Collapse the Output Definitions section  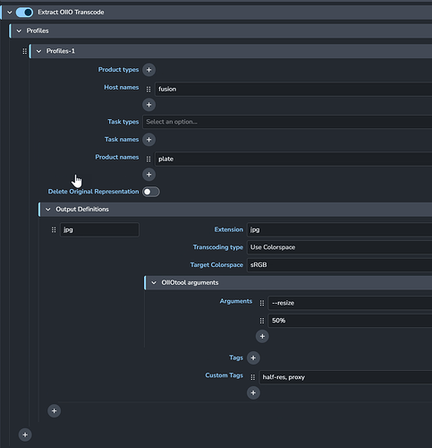pos(48,210)
